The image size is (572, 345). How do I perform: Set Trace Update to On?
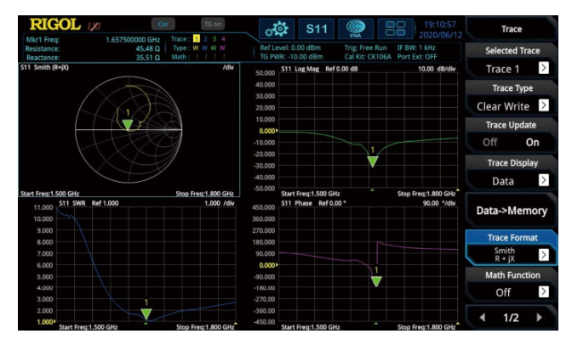(532, 143)
